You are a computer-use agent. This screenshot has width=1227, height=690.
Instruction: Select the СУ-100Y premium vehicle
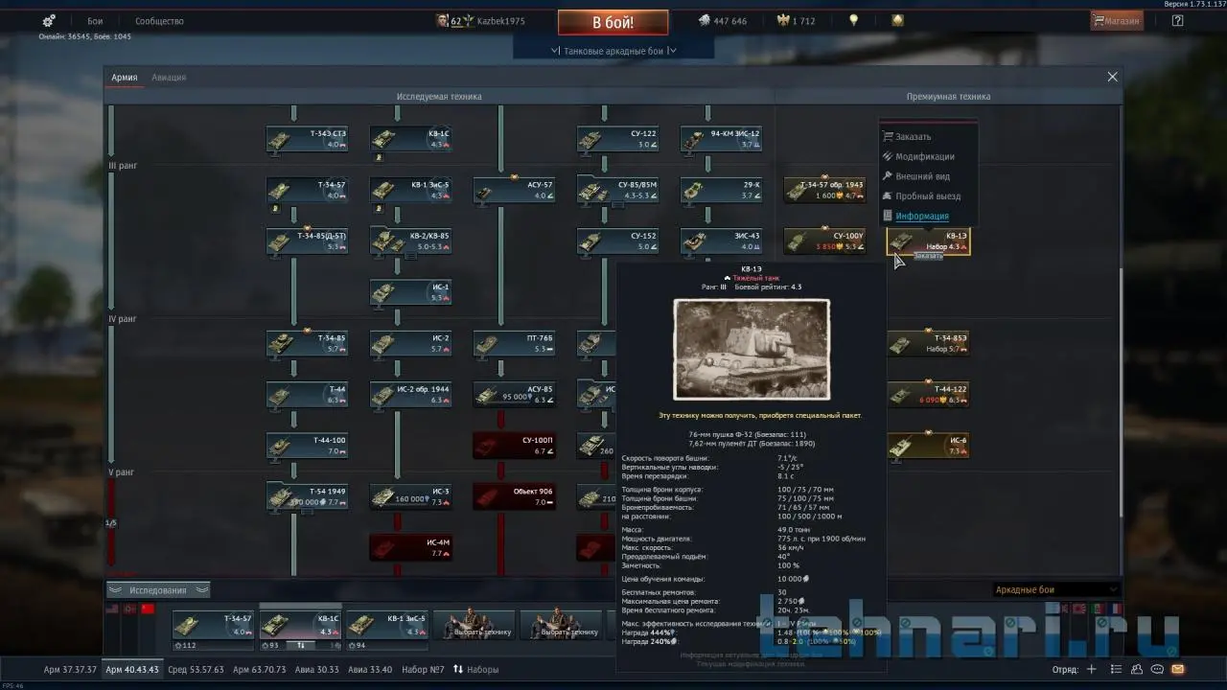825,241
